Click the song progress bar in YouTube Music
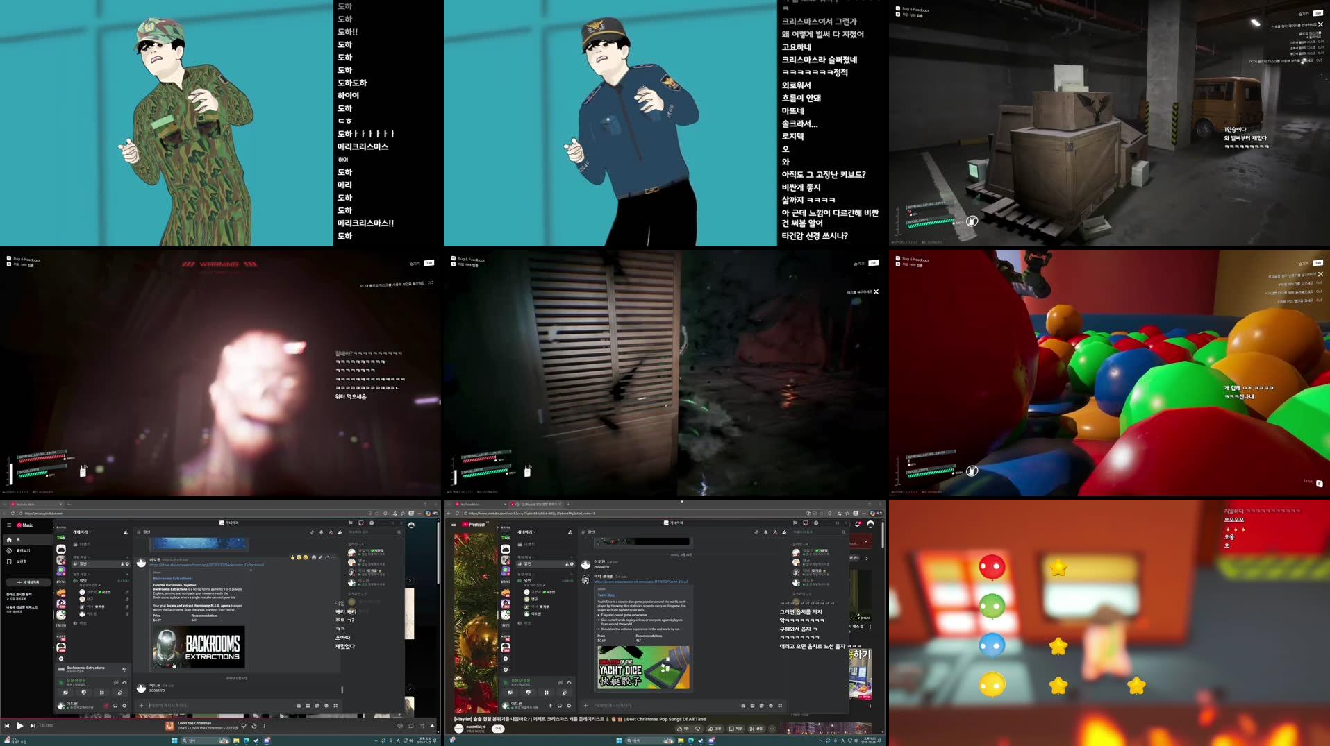This screenshot has width=1330, height=746. click(x=208, y=719)
